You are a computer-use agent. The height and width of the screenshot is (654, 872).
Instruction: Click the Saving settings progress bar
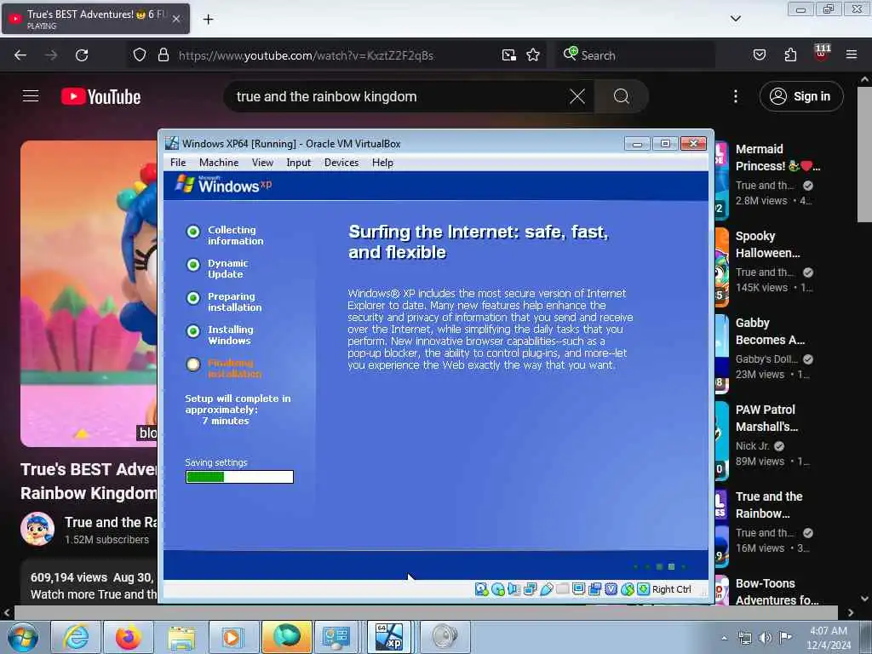239,477
